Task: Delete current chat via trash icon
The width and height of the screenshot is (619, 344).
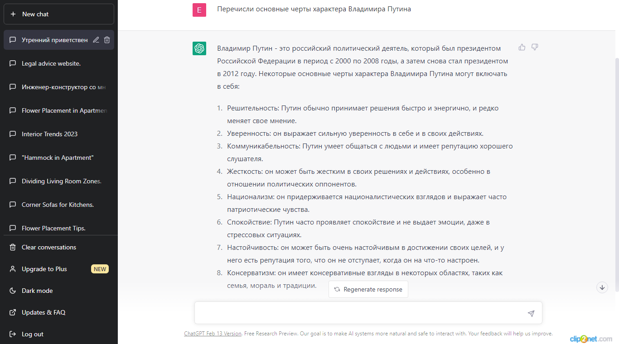Action: [x=107, y=40]
